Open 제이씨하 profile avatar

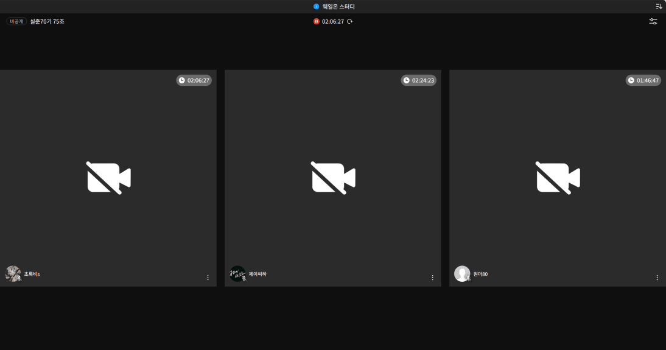click(x=237, y=274)
